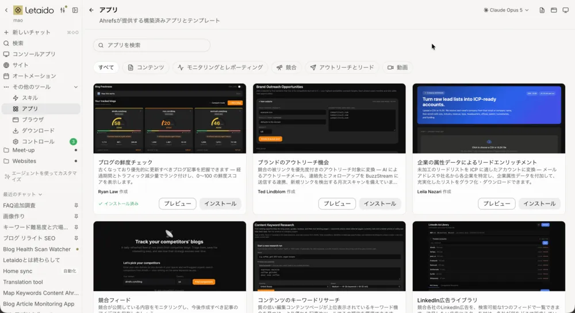575x313 pixels.
Task: Click エージェントを使ってカスタマイズ sparkle link
Action: click(41, 176)
